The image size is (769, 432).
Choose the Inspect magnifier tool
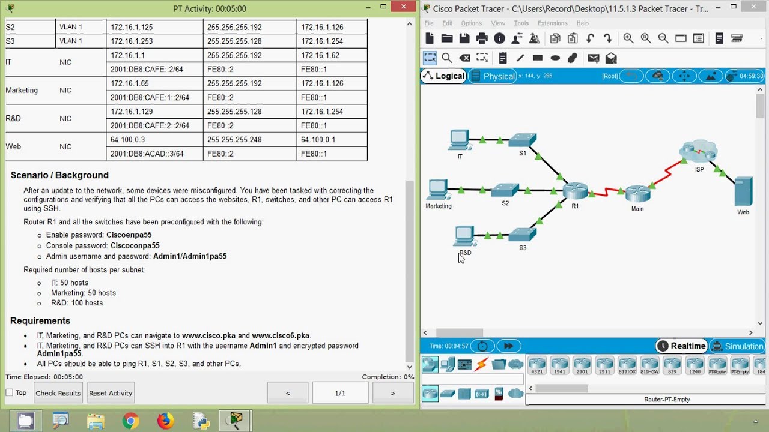(447, 58)
